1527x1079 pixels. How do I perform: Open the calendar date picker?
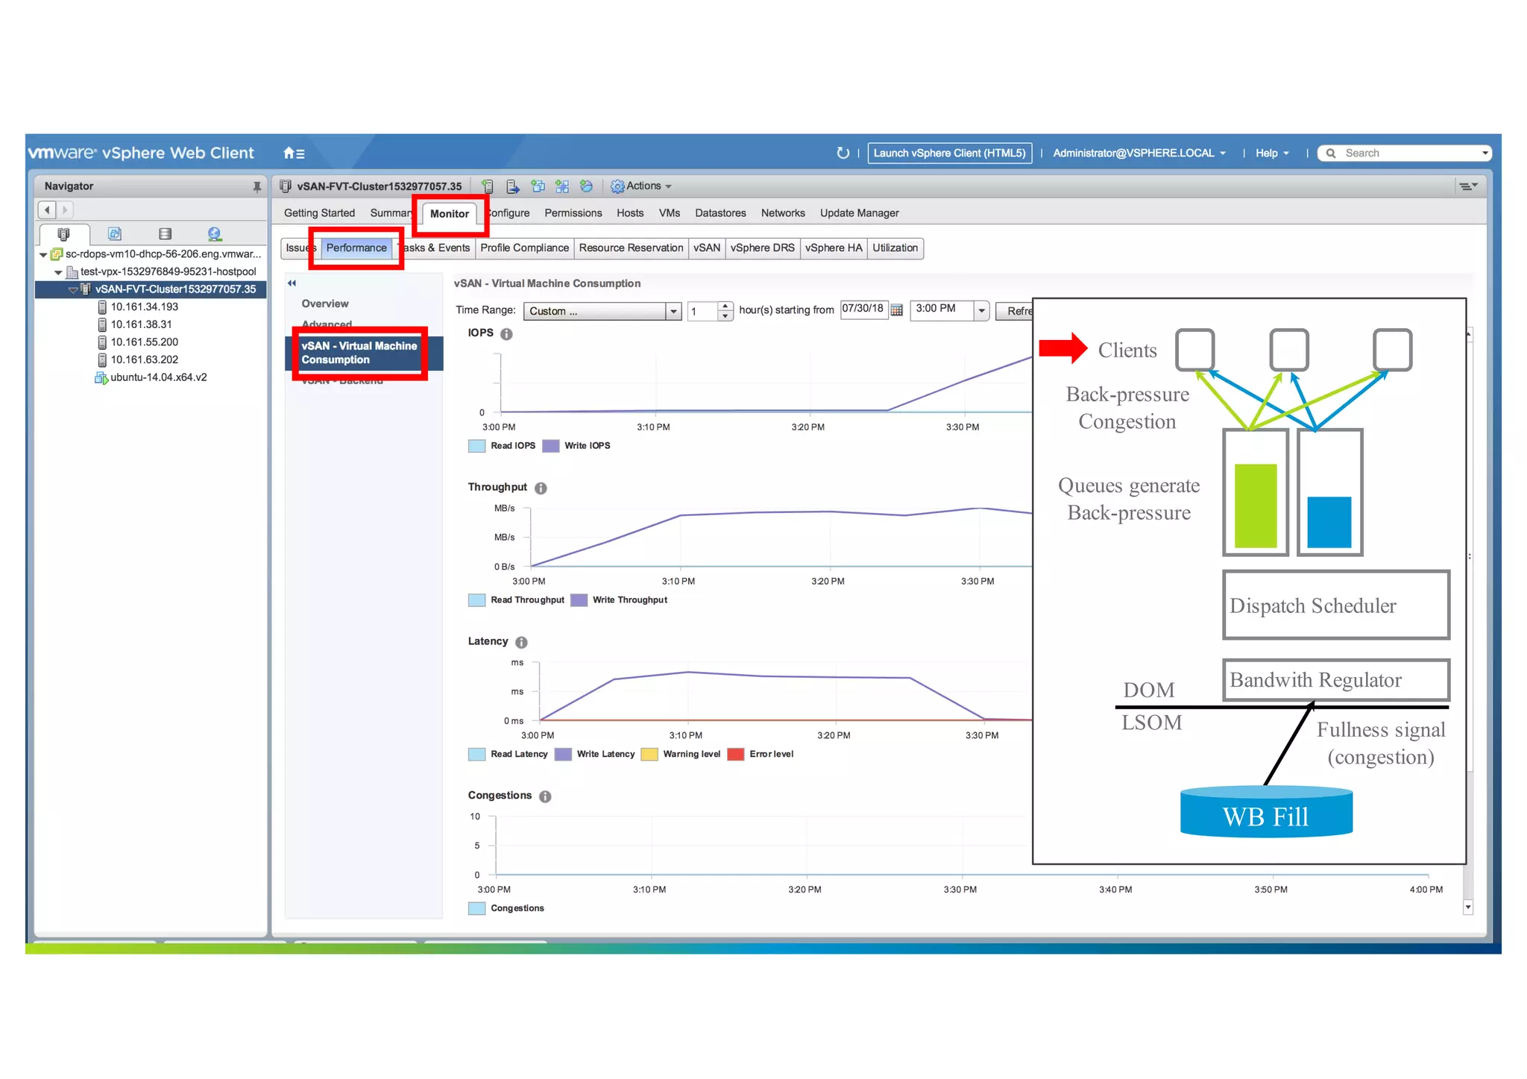click(897, 310)
